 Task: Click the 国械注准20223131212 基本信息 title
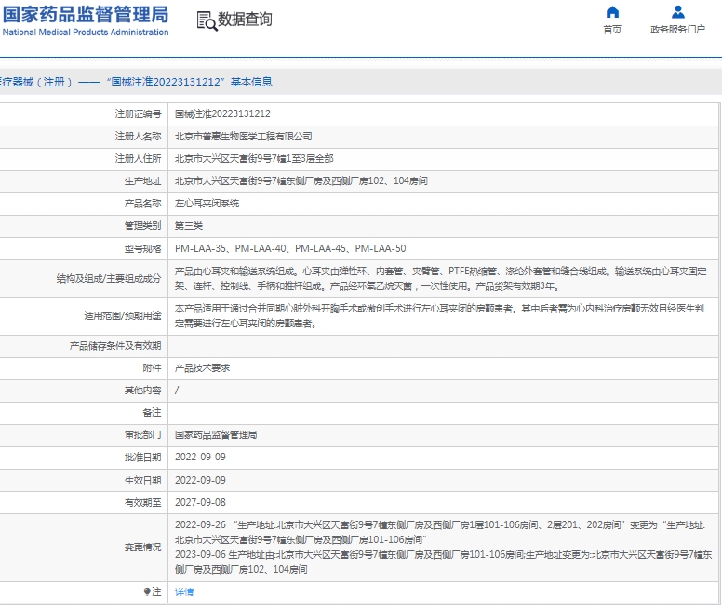tap(189, 82)
